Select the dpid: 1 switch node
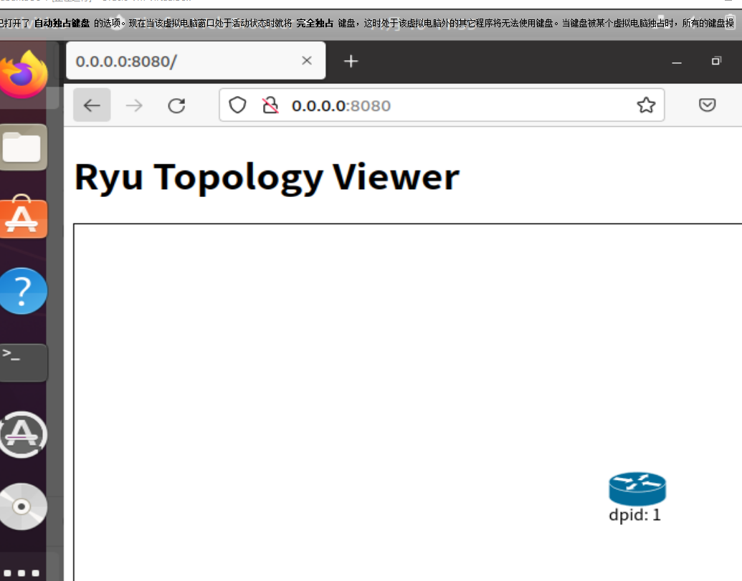742x581 pixels. 637,489
